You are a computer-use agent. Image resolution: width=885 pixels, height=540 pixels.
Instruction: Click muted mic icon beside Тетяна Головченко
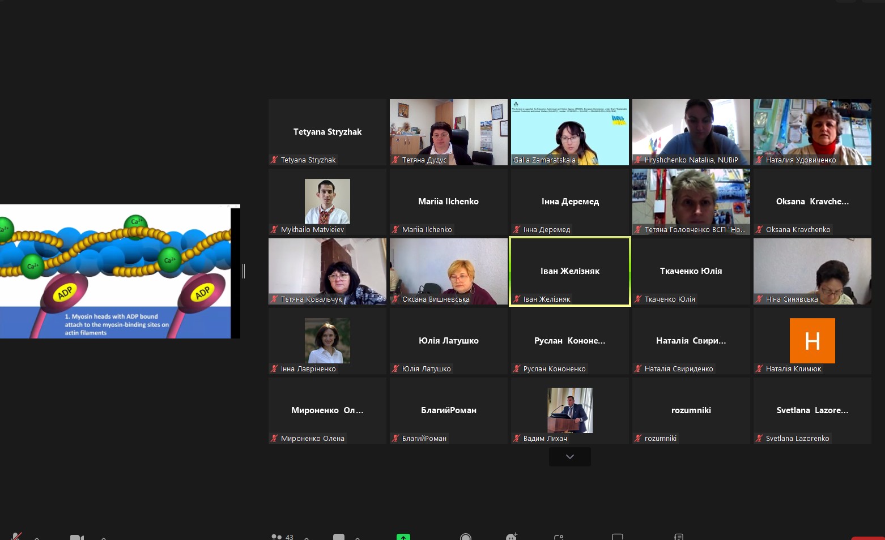pyautogui.click(x=638, y=230)
